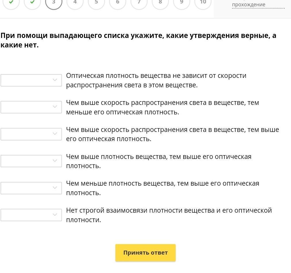Click the 'Нет строгой взаимосвязи плотности' statement text
This screenshot has height=273, width=291.
pyautogui.click(x=169, y=215)
